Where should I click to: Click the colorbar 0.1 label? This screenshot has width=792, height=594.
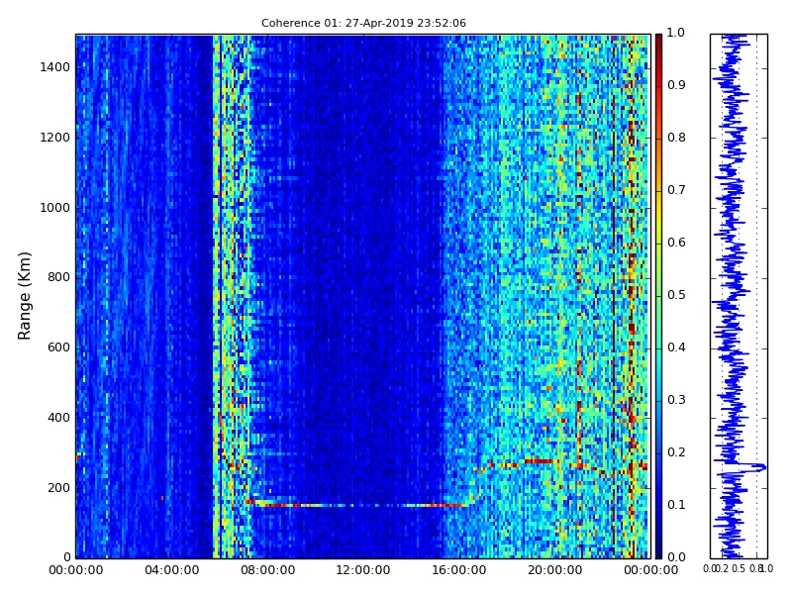pyautogui.click(x=676, y=505)
